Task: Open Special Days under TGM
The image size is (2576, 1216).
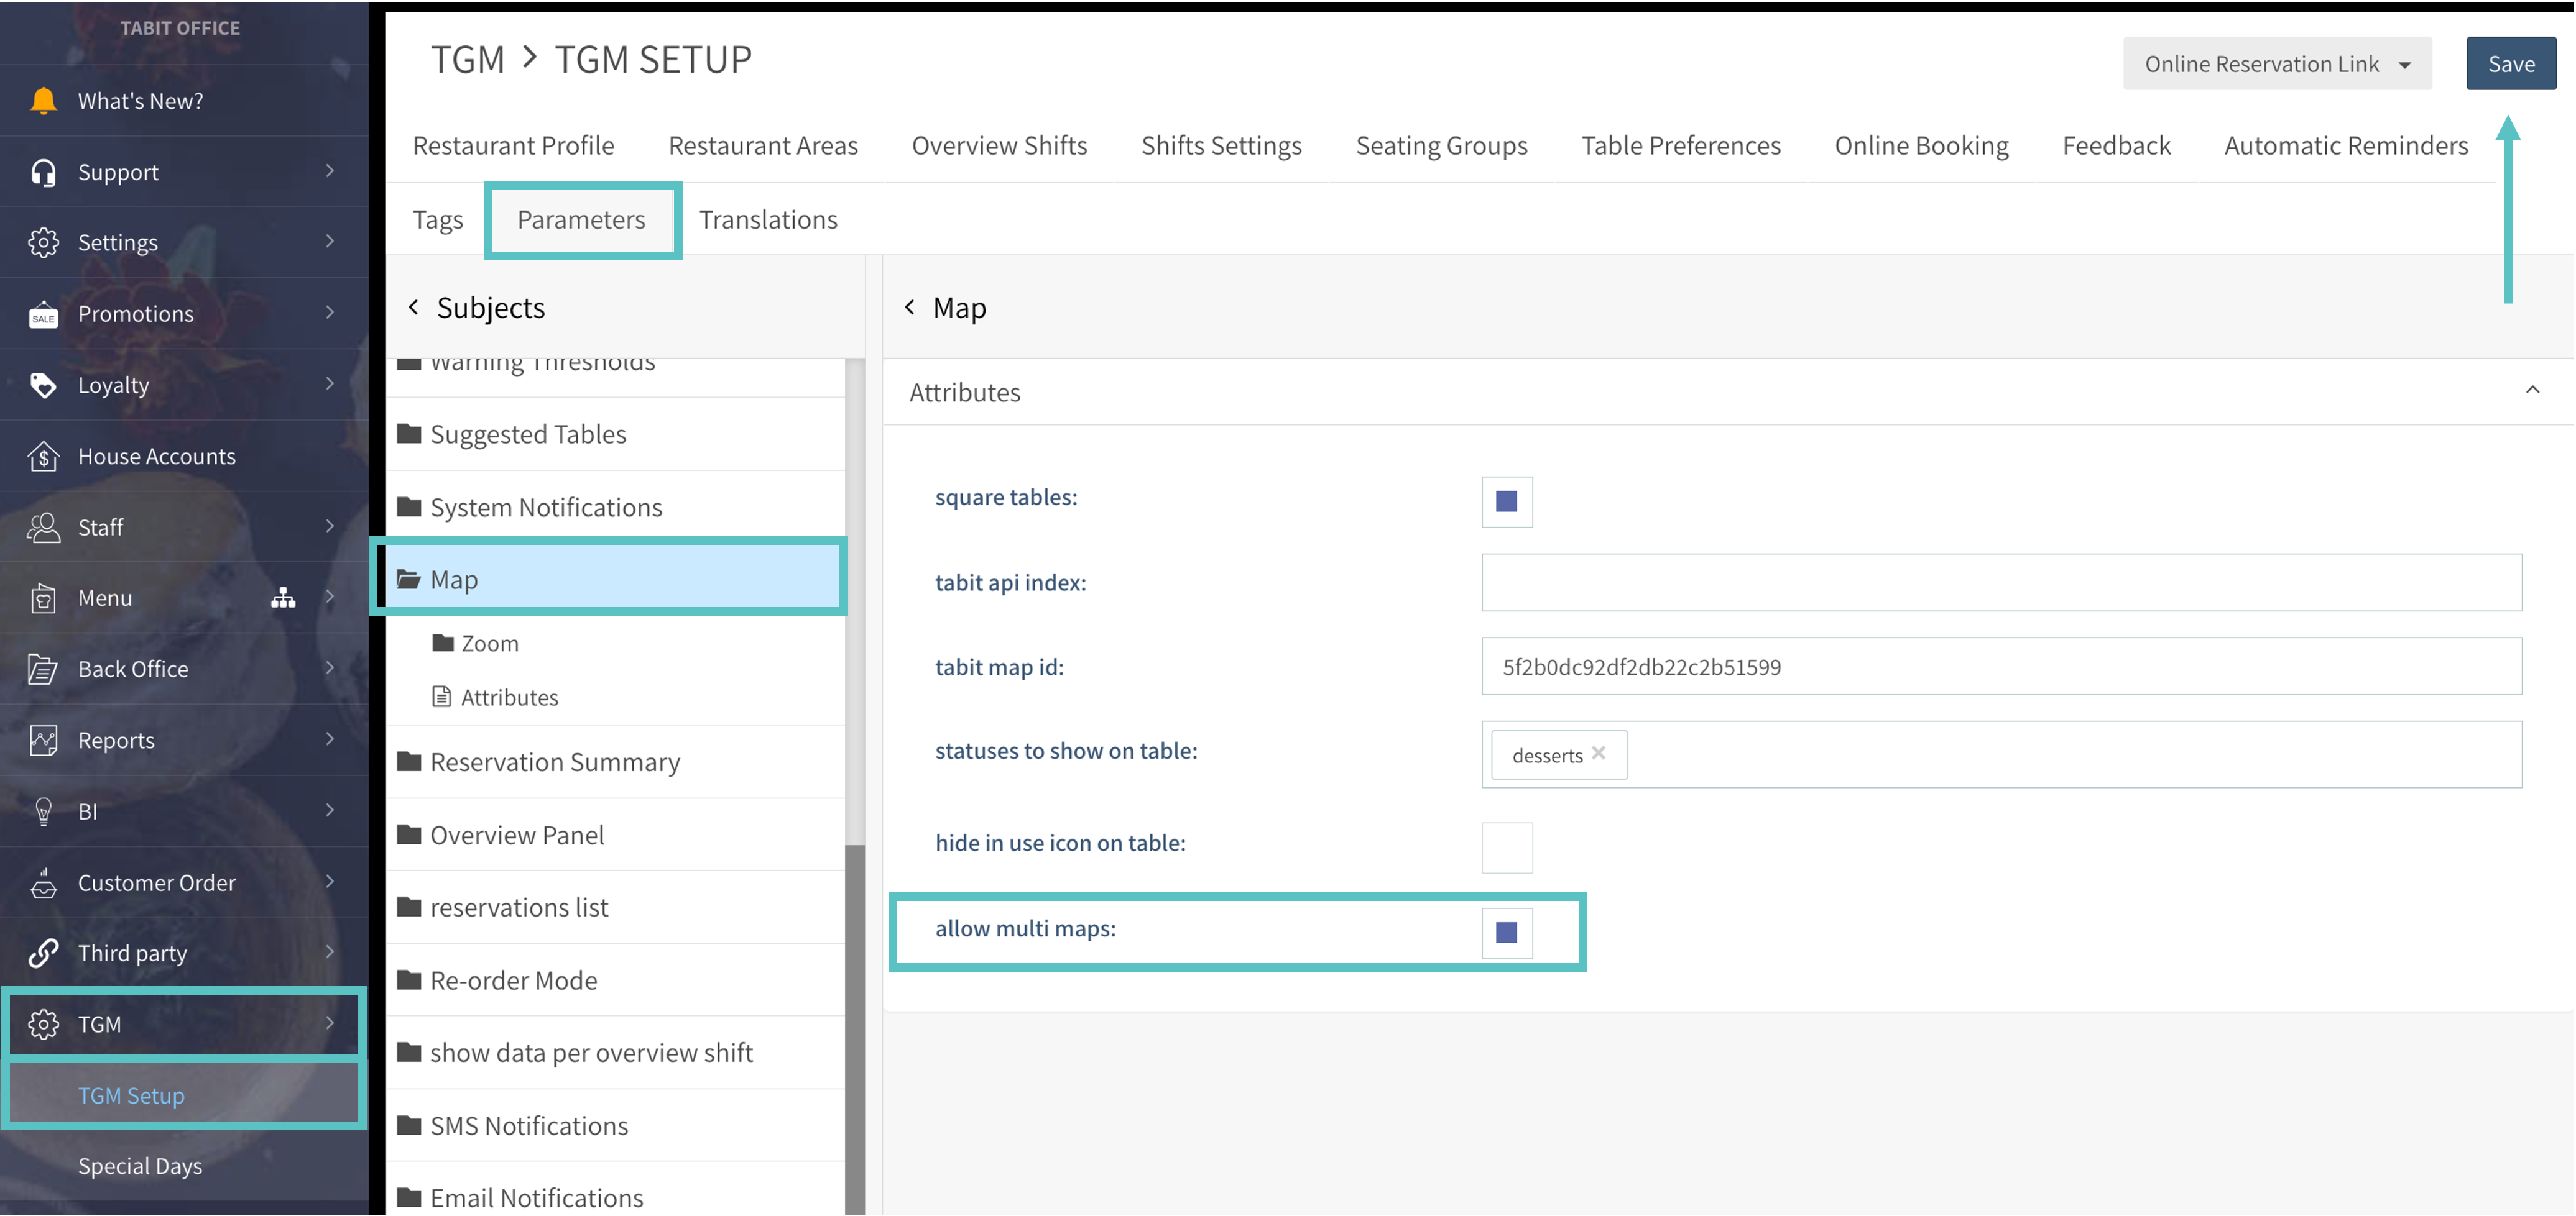Action: (x=140, y=1166)
